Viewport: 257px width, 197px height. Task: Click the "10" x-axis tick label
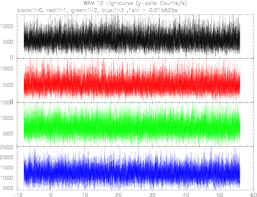[84, 195]
